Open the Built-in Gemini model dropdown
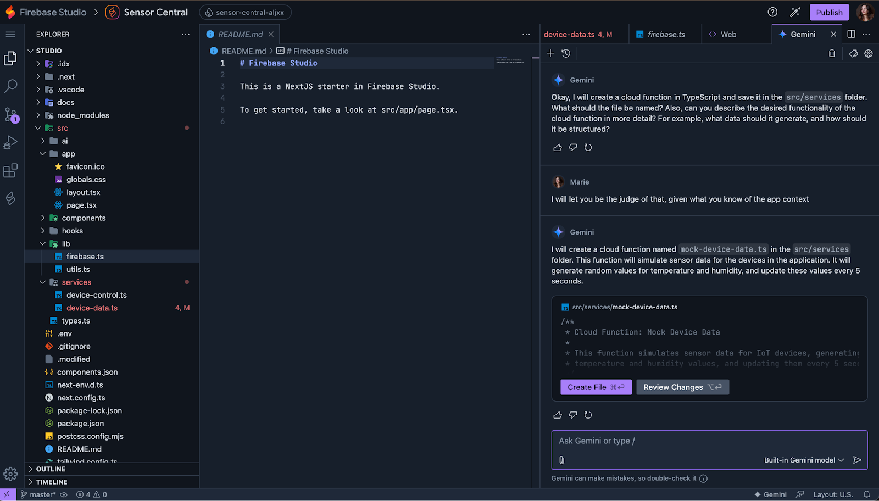The height and width of the screenshot is (501, 879). point(804,460)
